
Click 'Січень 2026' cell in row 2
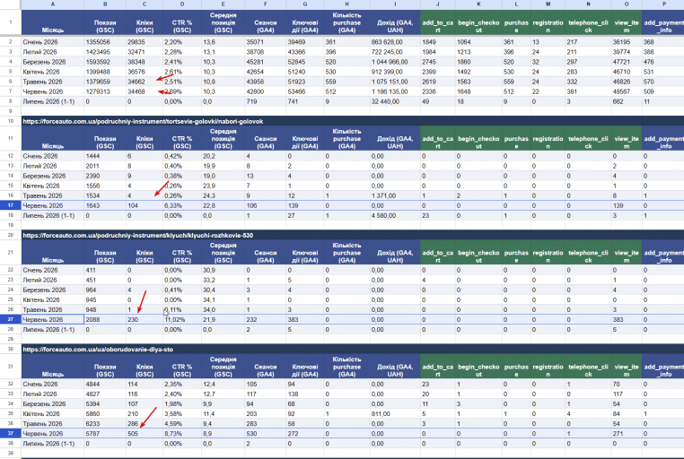point(52,42)
